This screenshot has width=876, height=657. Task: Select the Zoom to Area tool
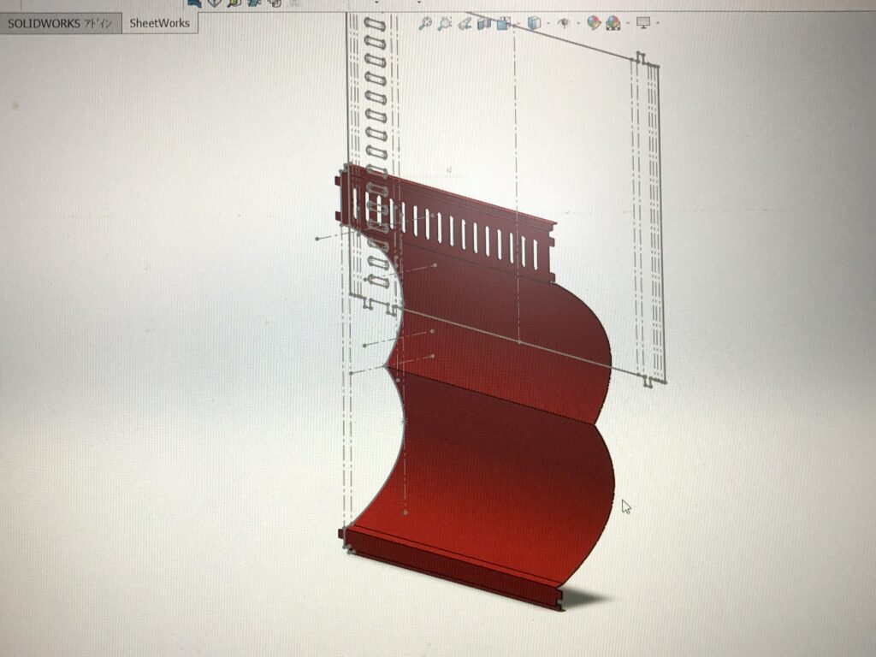pyautogui.click(x=445, y=23)
